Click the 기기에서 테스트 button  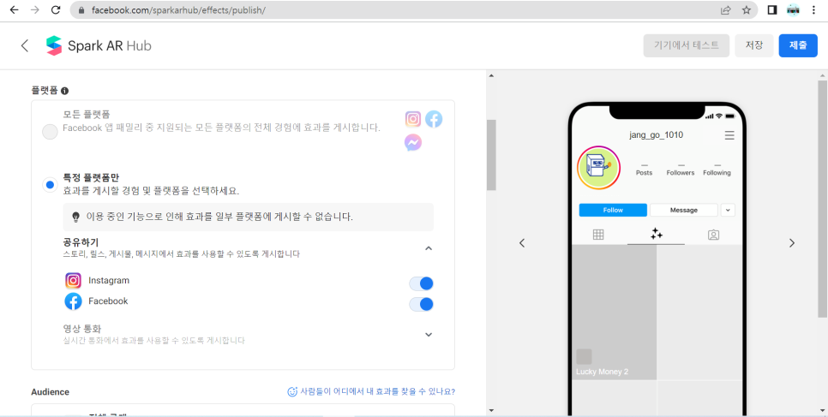pyautogui.click(x=687, y=45)
